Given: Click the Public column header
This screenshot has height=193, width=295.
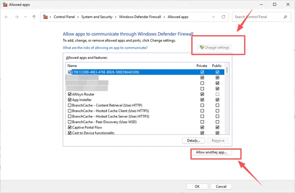Looking at the screenshot, I should click(217, 66).
